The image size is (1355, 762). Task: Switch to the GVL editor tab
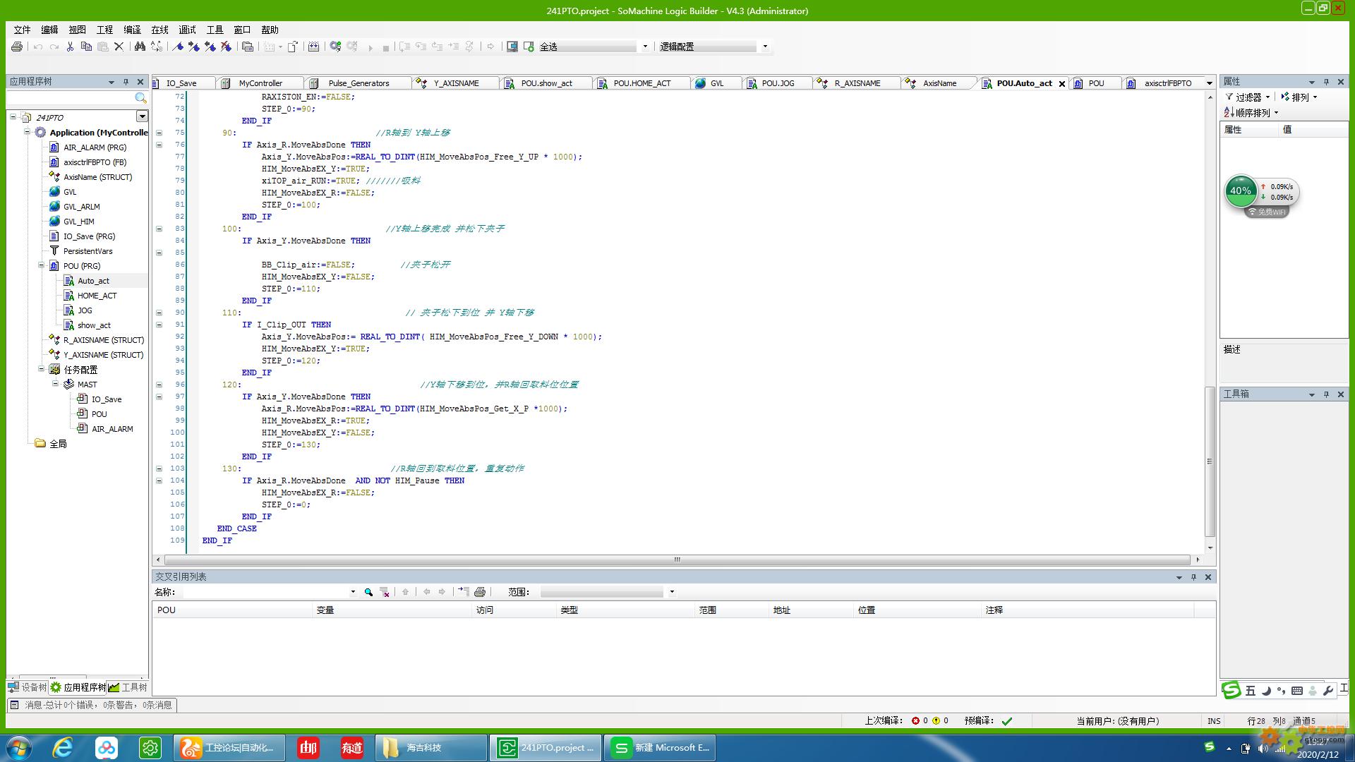(716, 83)
